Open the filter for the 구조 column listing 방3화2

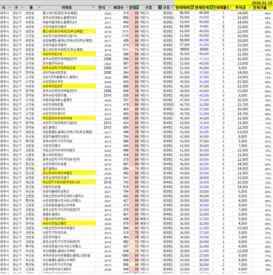click(x=173, y=7)
